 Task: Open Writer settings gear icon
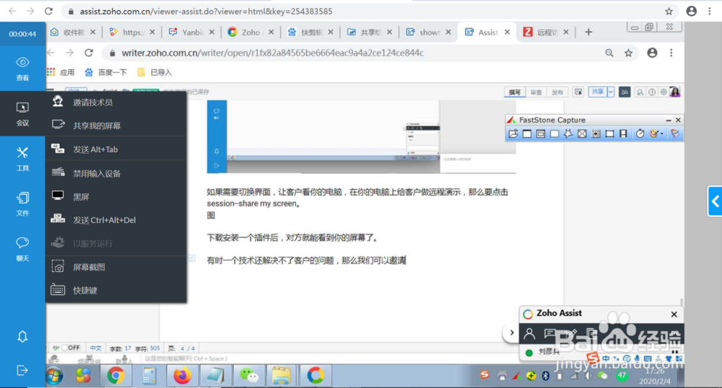pos(664,92)
